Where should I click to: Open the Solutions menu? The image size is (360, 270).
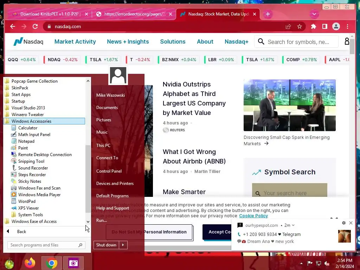(x=173, y=41)
